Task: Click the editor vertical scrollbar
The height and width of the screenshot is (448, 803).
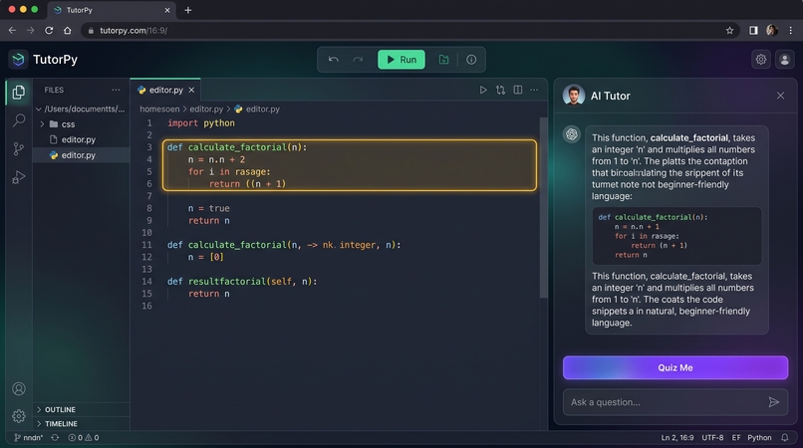Action: (x=543, y=207)
